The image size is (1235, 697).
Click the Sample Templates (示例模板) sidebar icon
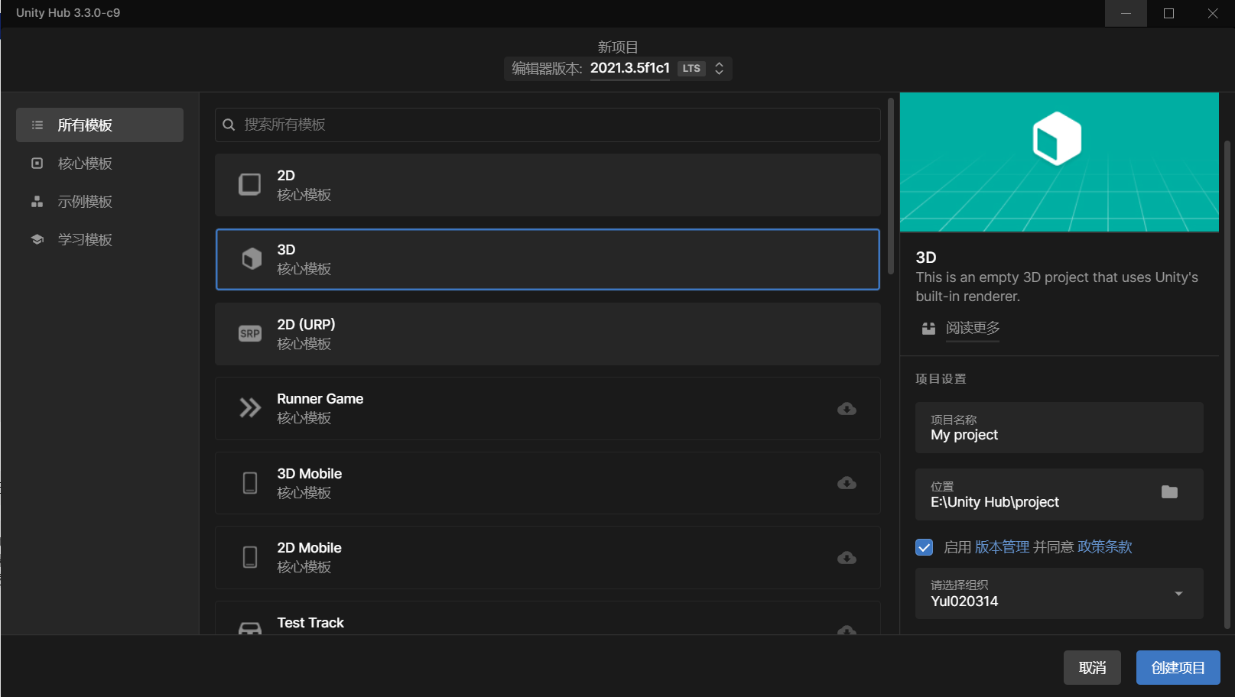pyautogui.click(x=37, y=202)
